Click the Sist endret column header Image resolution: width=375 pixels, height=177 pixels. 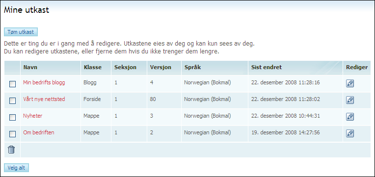(x=267, y=67)
